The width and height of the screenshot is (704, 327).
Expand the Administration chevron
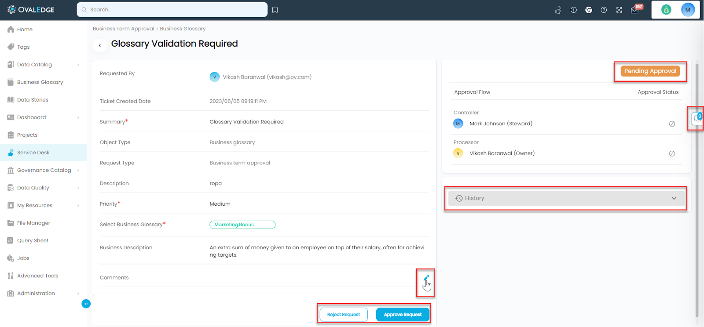[x=78, y=293]
